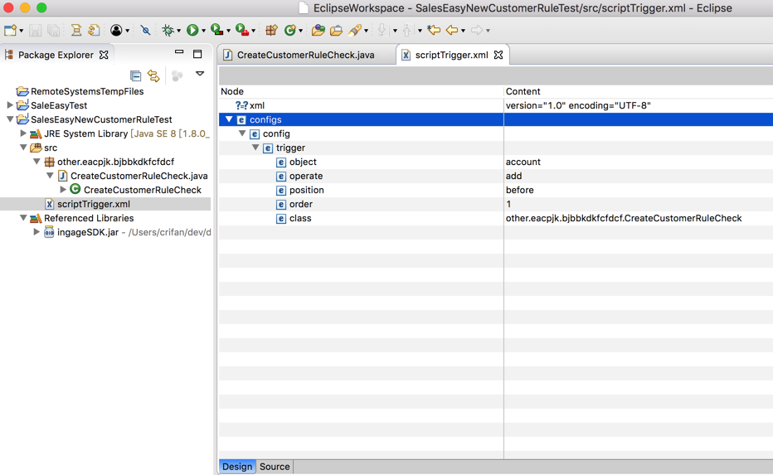Click the green Run button

pos(192,31)
